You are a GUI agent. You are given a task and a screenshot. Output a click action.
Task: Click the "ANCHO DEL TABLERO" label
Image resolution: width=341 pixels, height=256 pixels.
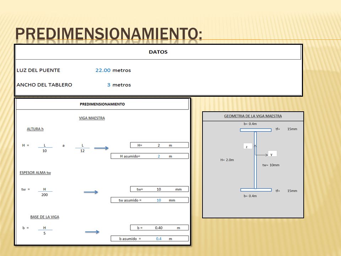click(44, 85)
